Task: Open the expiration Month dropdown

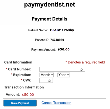Action: [x=47, y=75]
